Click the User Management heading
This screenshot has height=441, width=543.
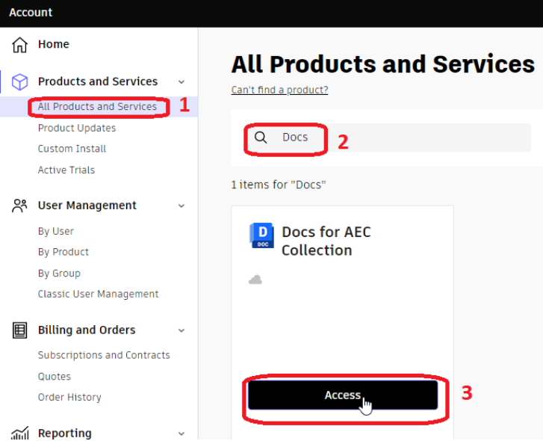tap(87, 206)
